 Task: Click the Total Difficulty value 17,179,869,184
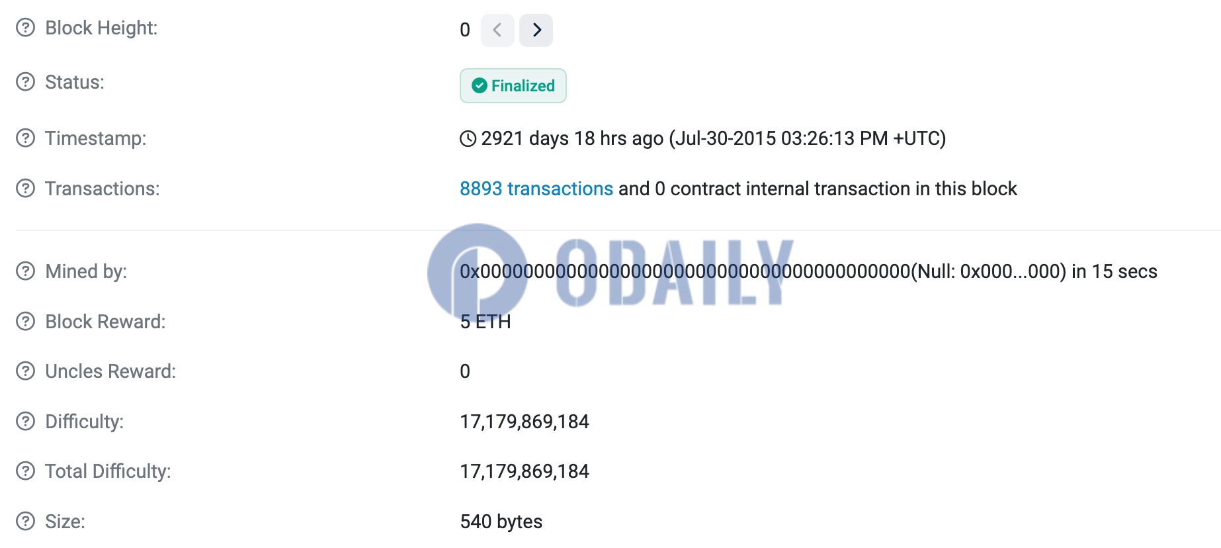(x=524, y=471)
